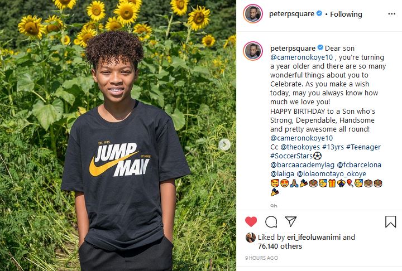
Task: Click peterpsquare avatar beside the caption
Action: click(253, 51)
